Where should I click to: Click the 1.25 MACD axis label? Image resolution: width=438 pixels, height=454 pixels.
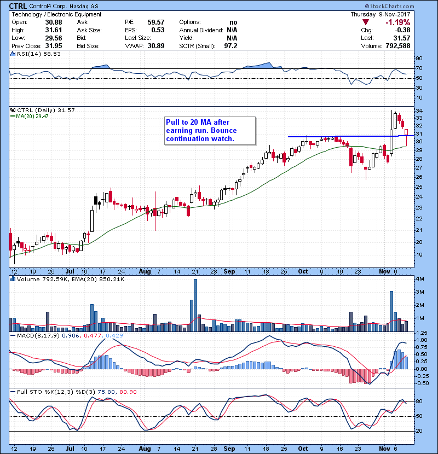pyautogui.click(x=421, y=333)
